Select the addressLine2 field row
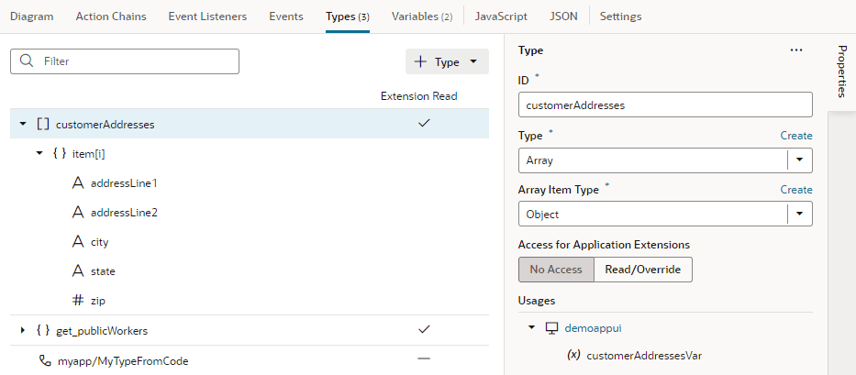Image resolution: width=856 pixels, height=375 pixels. 250,213
